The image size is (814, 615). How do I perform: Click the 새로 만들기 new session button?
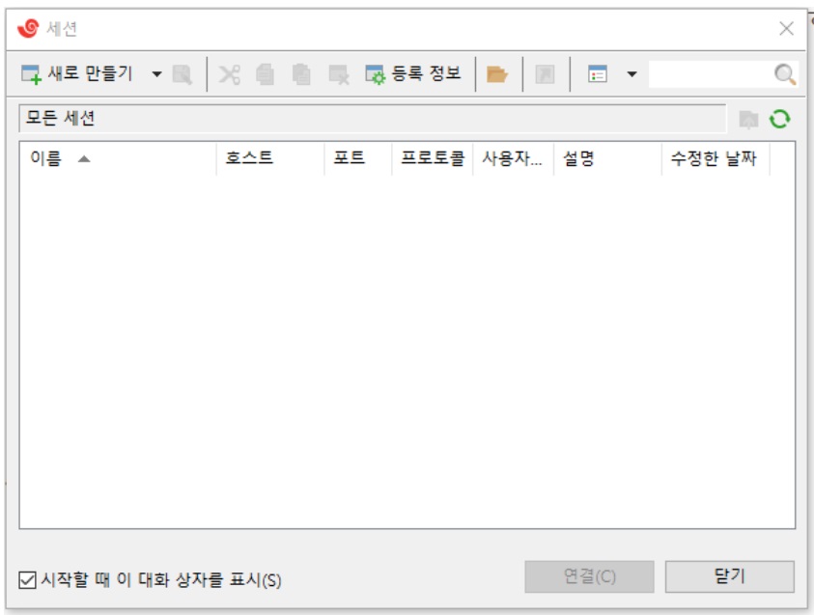point(77,73)
